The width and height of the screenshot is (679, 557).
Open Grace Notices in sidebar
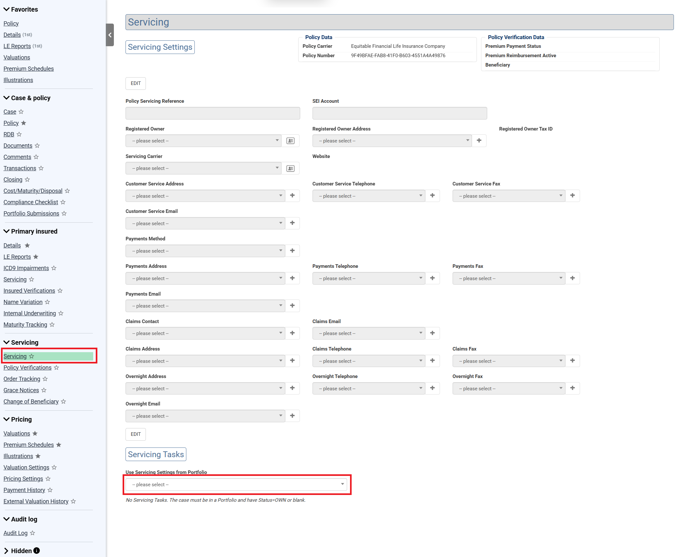click(21, 390)
